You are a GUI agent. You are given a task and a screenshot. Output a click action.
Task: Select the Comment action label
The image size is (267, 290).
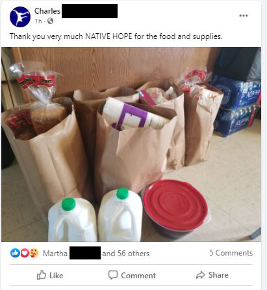point(138,276)
